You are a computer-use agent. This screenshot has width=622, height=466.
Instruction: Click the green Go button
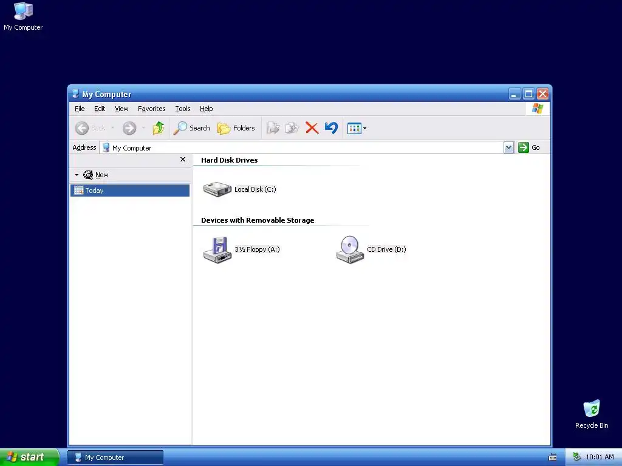point(529,147)
